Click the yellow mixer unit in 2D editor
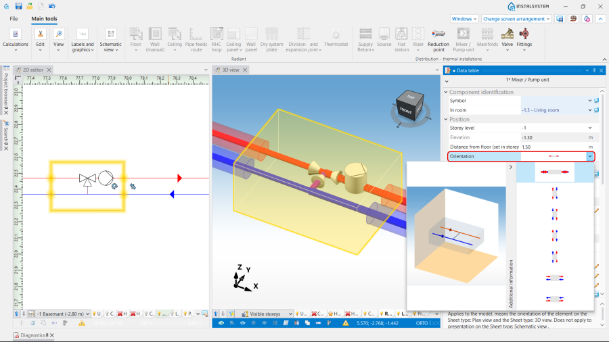The width and height of the screenshot is (609, 342). tap(87, 186)
